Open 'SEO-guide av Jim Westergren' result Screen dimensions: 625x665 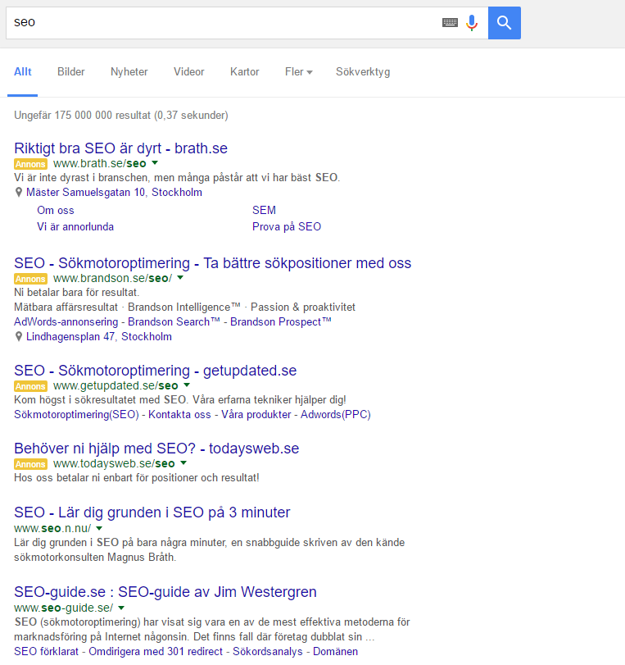pyautogui.click(x=165, y=592)
